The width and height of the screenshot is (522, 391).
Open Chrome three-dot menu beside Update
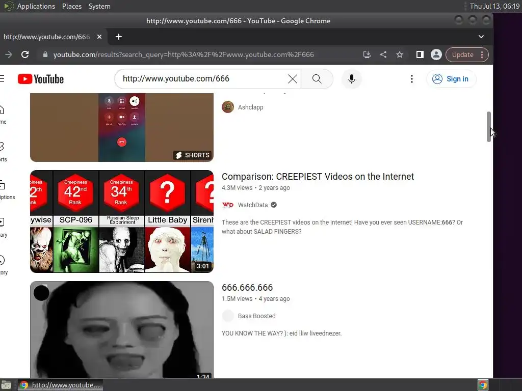tap(482, 55)
